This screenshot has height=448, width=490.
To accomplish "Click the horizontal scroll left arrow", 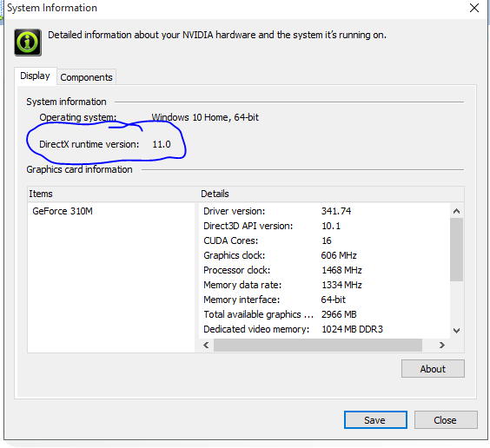I will [x=206, y=345].
